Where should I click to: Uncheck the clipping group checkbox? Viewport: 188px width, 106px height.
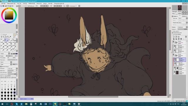pos(173,33)
